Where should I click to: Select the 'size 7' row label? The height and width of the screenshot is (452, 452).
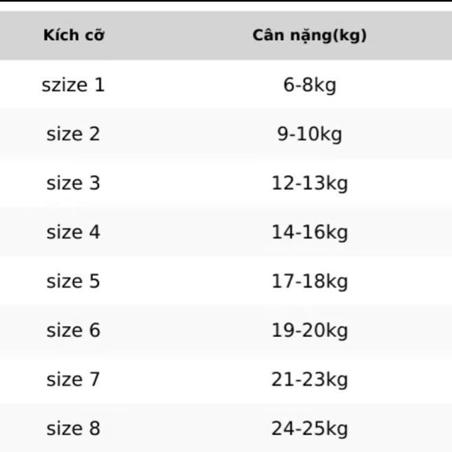(x=73, y=380)
